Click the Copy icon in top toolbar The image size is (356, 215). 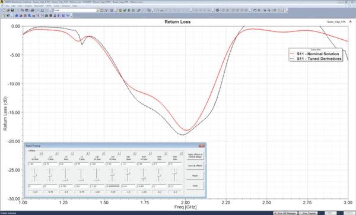(23, 11)
